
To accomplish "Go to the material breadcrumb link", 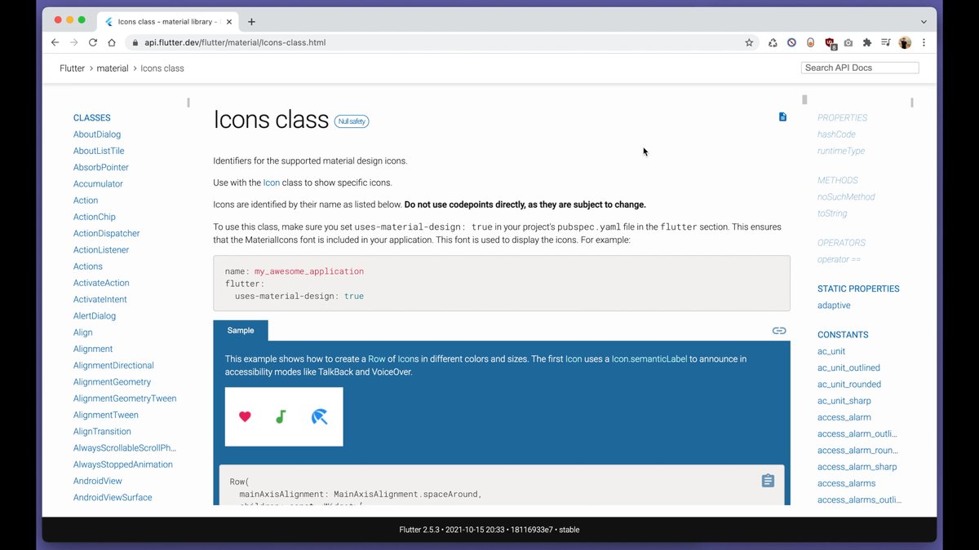I will [113, 68].
